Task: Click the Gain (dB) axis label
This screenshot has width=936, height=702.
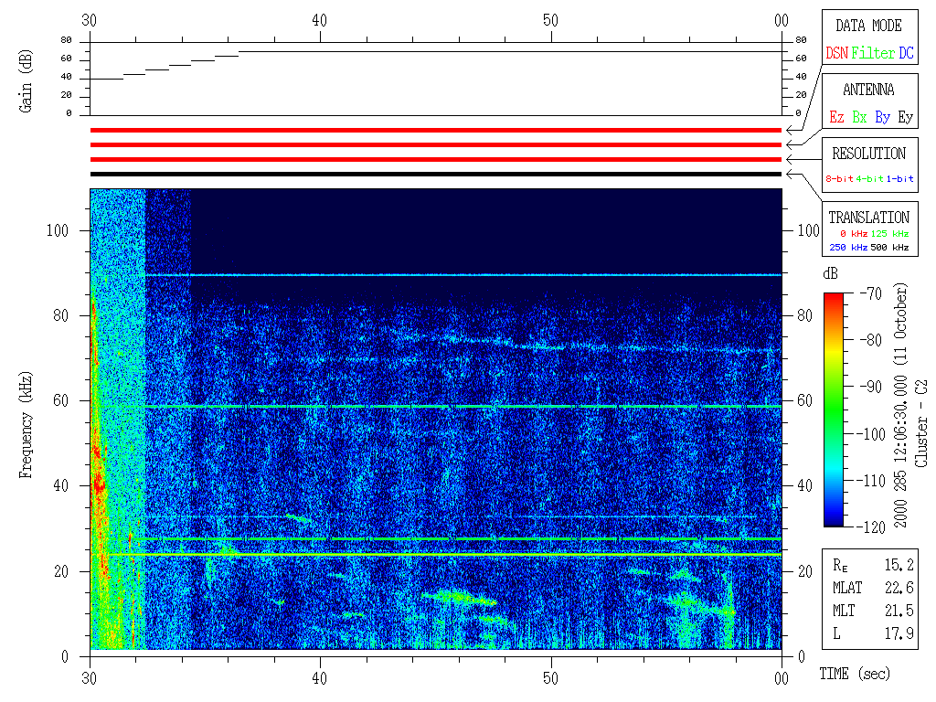Action: 27,79
